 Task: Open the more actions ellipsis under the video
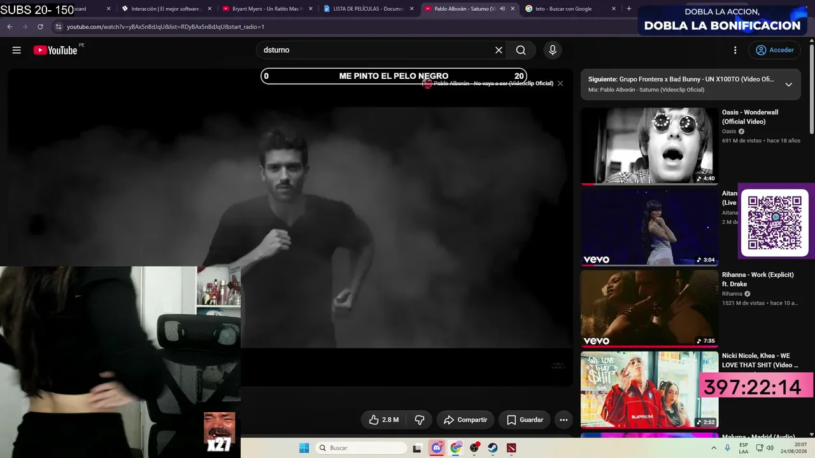(563, 420)
